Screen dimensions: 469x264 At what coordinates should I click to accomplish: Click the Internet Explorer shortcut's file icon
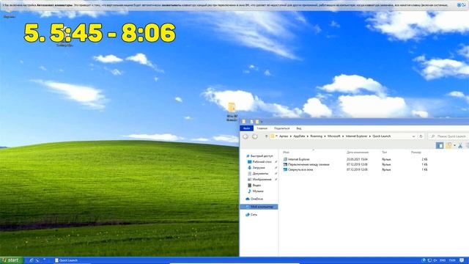(285, 159)
